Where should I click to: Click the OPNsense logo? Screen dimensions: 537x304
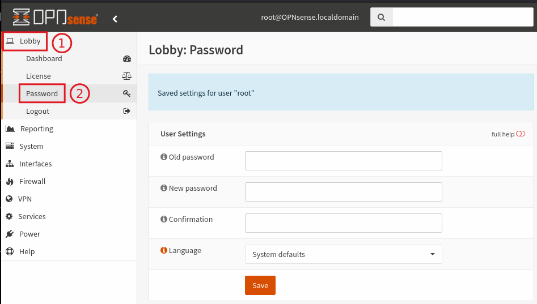(x=56, y=17)
